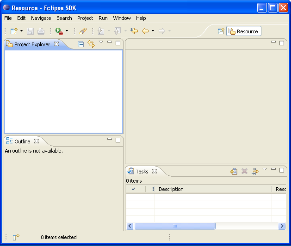Click the New wizard toolbar icon

point(13,31)
